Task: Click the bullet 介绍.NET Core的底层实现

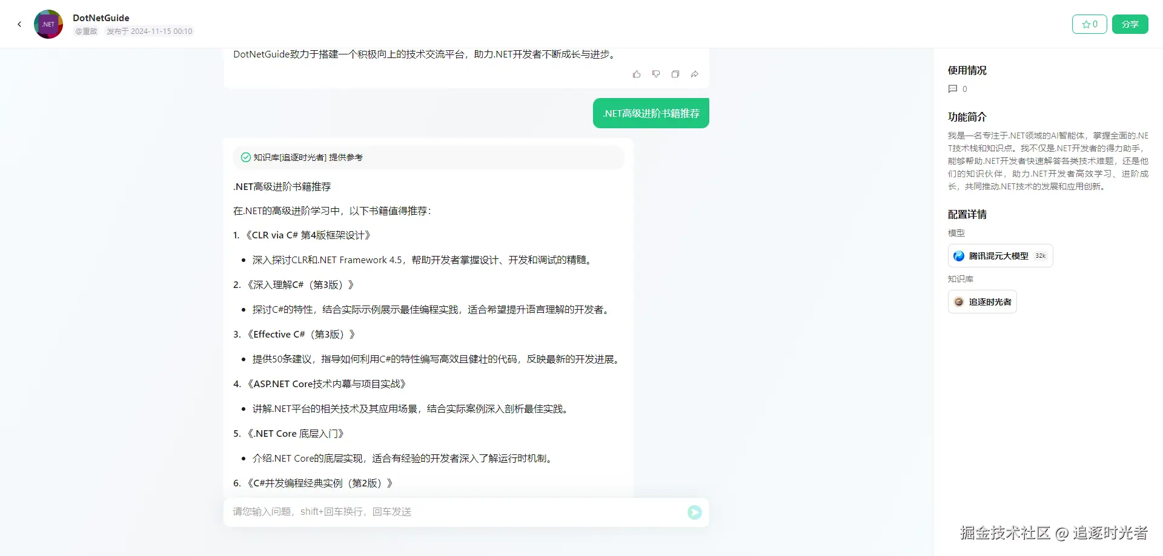Action: [x=403, y=459]
